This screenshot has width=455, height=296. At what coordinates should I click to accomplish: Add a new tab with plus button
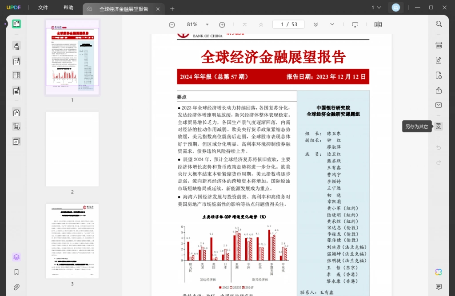[172, 9]
